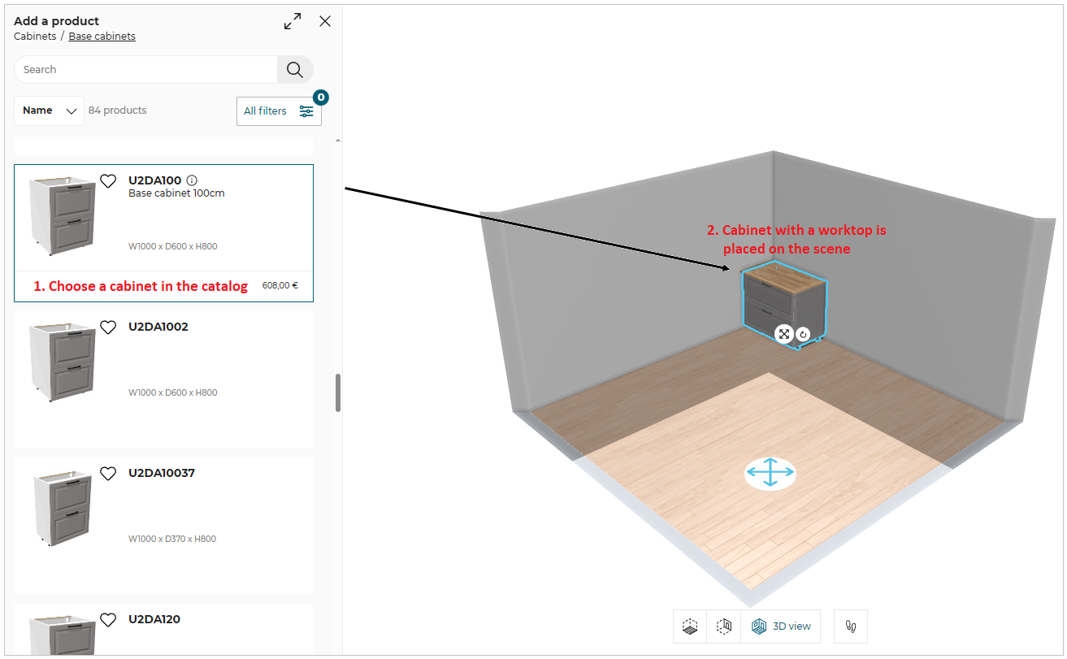The height and width of the screenshot is (659, 1067).
Task: Click the magnifier search button
Action: [295, 70]
